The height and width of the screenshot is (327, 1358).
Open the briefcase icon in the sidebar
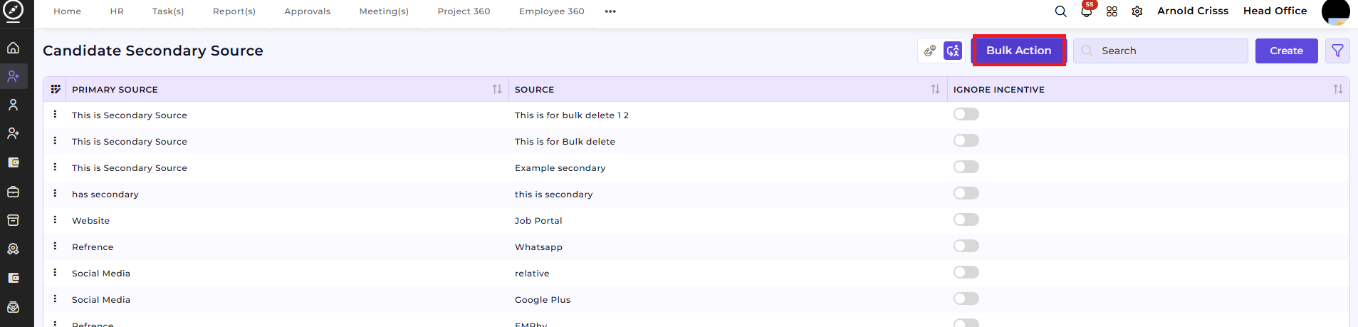(x=13, y=192)
